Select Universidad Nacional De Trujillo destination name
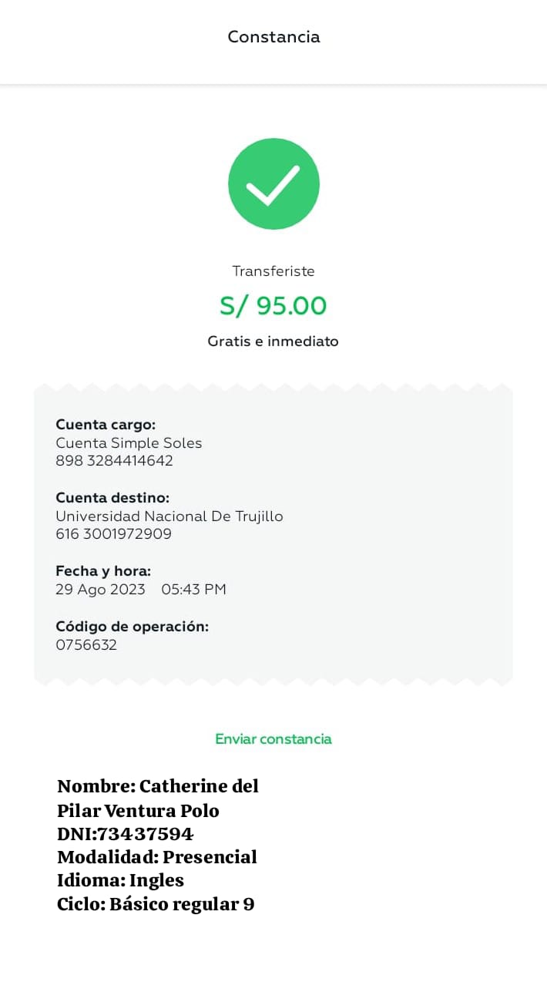This screenshot has height=982, width=547. pos(169,516)
